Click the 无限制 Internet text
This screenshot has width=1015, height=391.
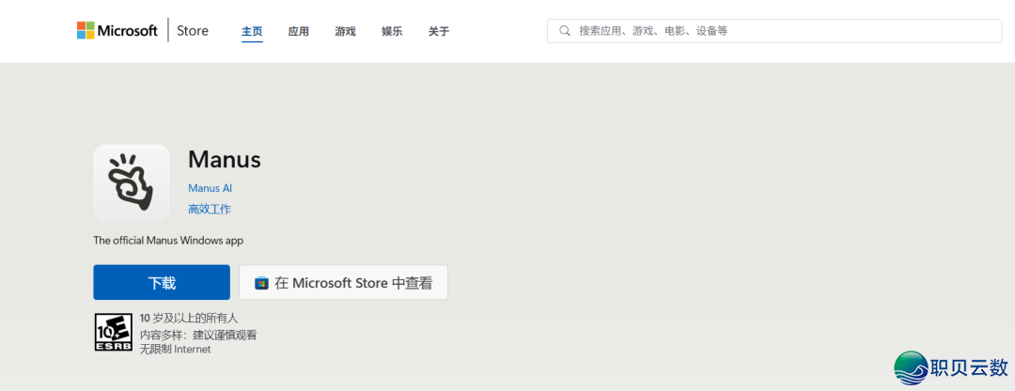point(176,350)
